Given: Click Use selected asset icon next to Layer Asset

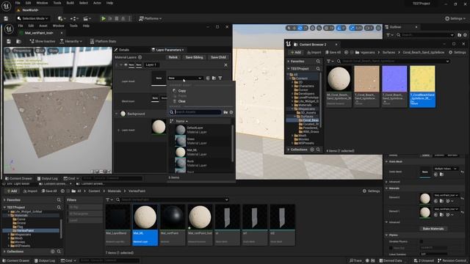Looking at the screenshot, I should tap(208, 78).
